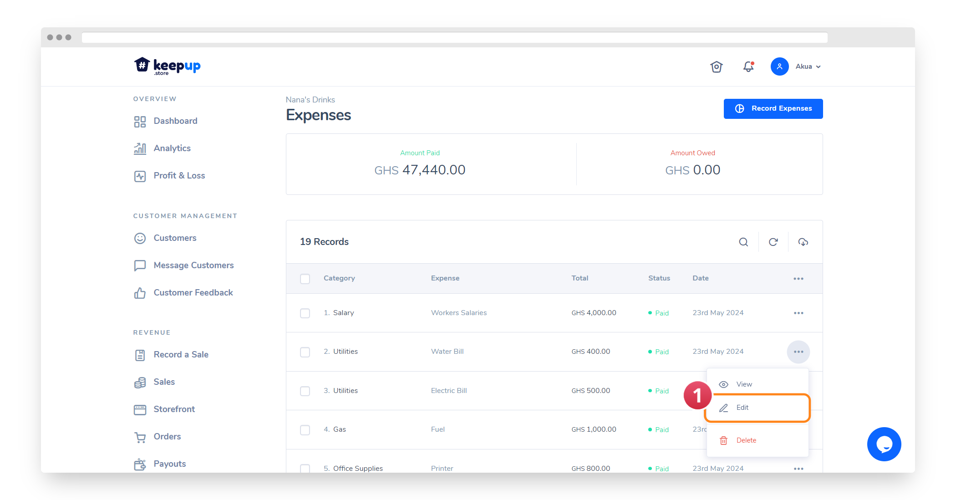The width and height of the screenshot is (956, 500).
Task: Click the keepup store logo
Action: tap(167, 66)
